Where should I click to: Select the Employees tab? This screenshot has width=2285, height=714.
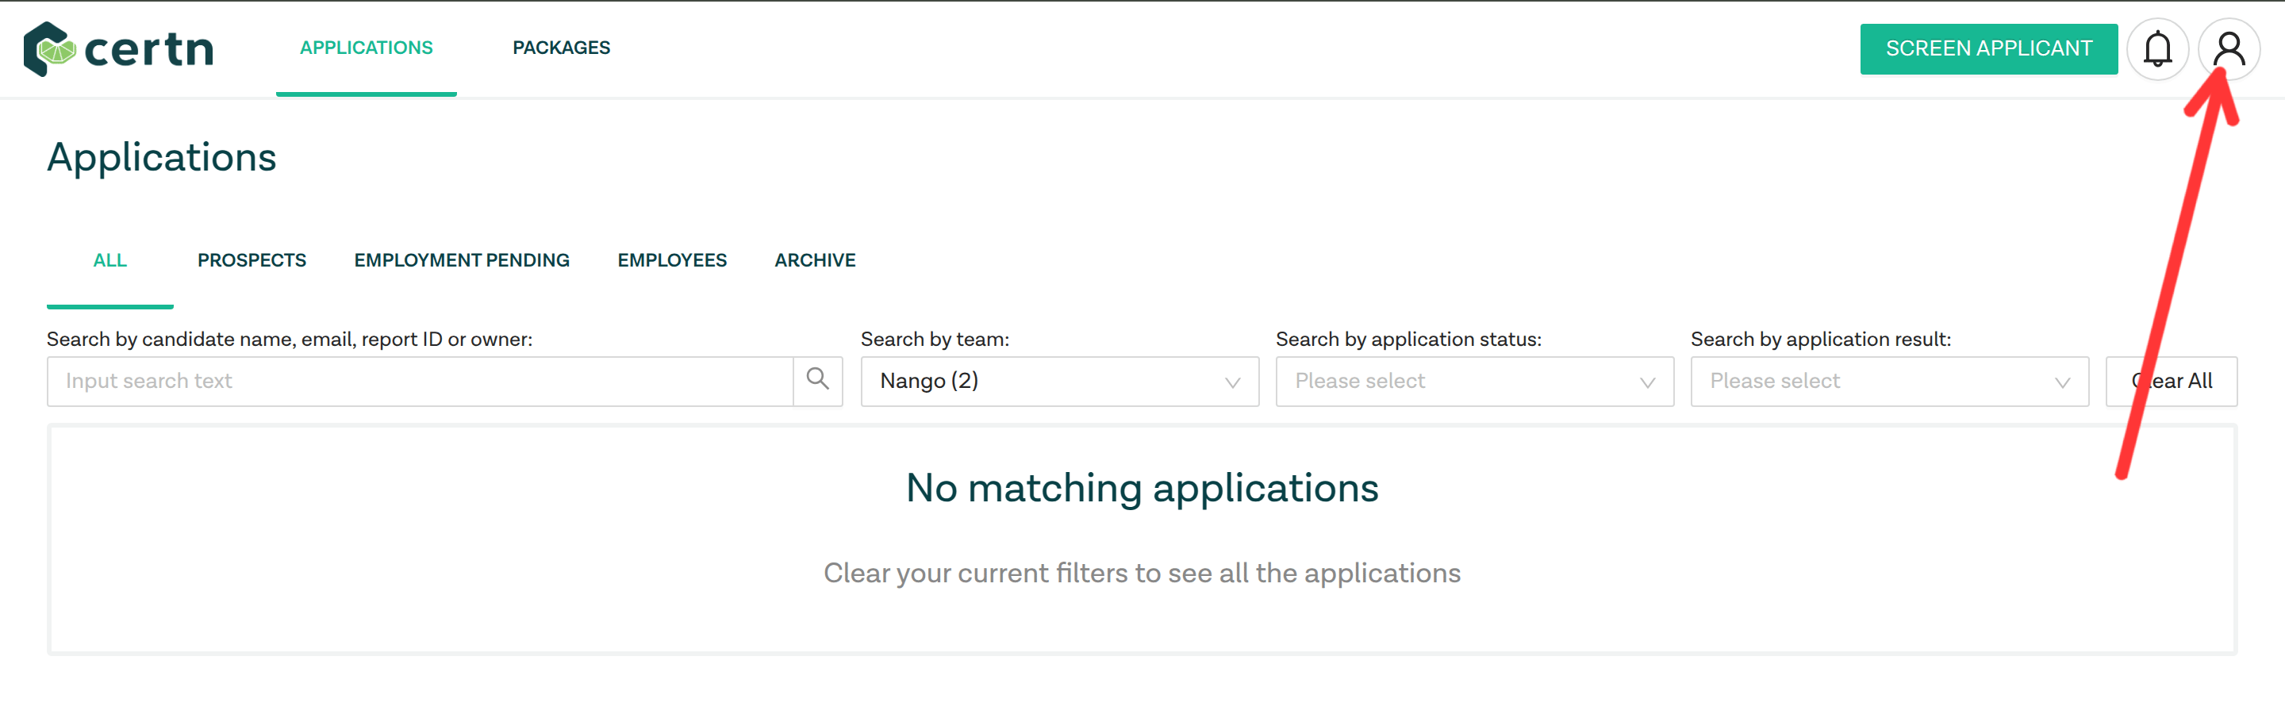coord(671,260)
